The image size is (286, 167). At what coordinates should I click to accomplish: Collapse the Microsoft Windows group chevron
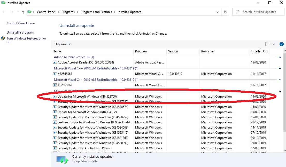(280, 91)
